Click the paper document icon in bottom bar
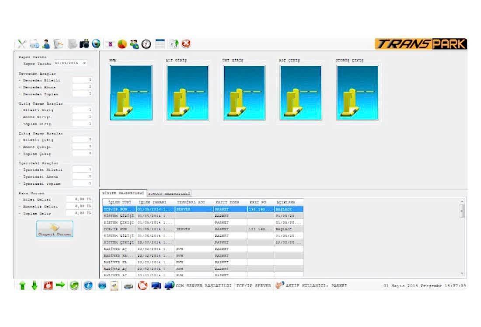Image resolution: width=481 pixels, height=327 pixels. (x=115, y=286)
